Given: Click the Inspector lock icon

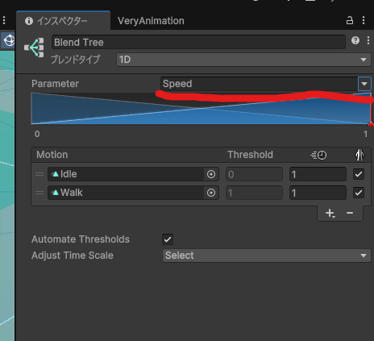Looking at the screenshot, I should tap(350, 20).
